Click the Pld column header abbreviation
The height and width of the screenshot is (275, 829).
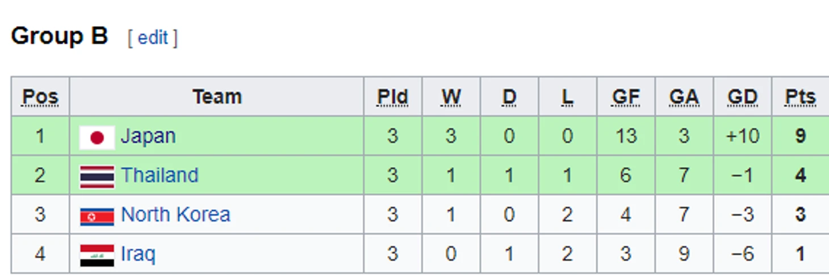tap(392, 98)
